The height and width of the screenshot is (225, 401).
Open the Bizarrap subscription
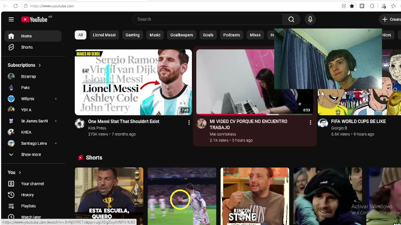coord(33,77)
